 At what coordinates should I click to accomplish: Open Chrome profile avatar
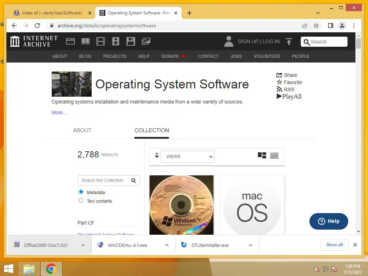[342, 26]
